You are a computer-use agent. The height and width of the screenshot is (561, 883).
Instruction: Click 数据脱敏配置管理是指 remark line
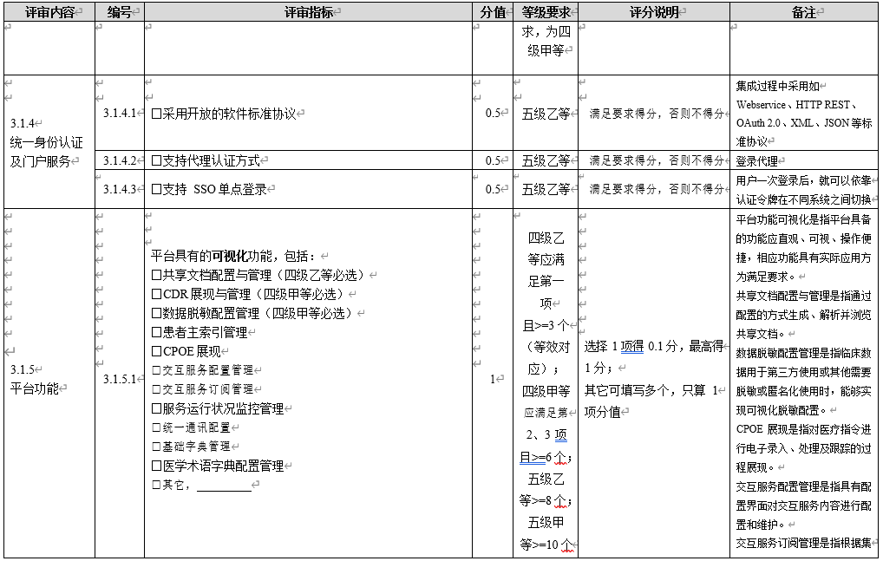pyautogui.click(x=803, y=353)
